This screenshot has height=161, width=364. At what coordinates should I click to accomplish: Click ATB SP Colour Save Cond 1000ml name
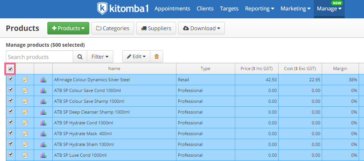click(x=88, y=91)
